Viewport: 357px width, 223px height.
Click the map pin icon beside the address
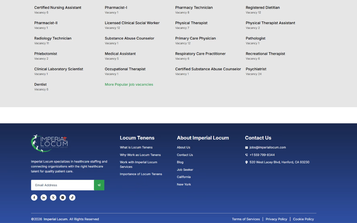(247, 162)
